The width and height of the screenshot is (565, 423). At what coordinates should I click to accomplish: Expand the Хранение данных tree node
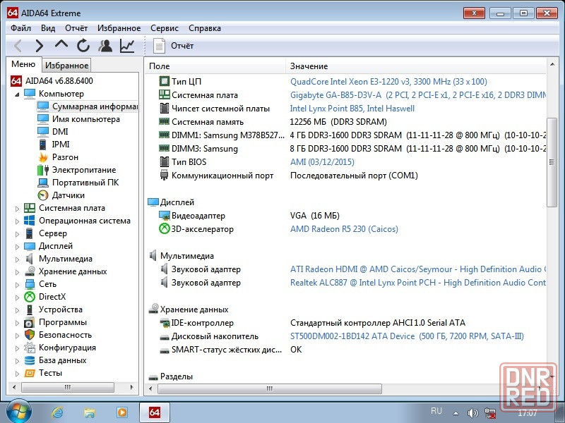tap(17, 272)
